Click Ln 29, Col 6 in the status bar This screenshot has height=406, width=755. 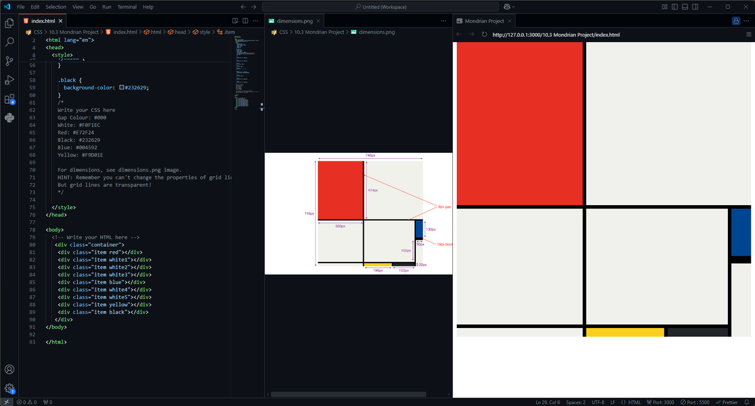pyautogui.click(x=547, y=402)
